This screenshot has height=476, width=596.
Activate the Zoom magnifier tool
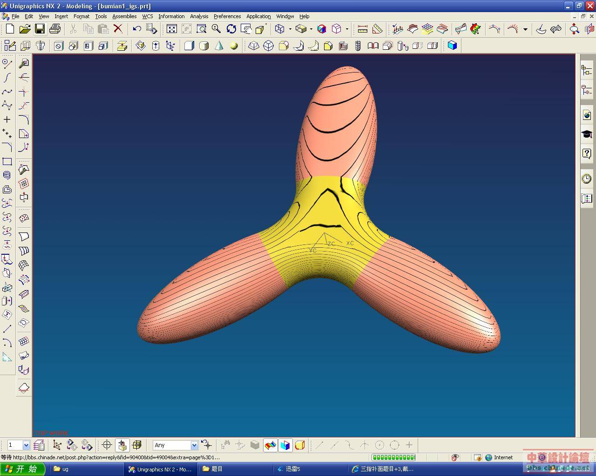(216, 29)
